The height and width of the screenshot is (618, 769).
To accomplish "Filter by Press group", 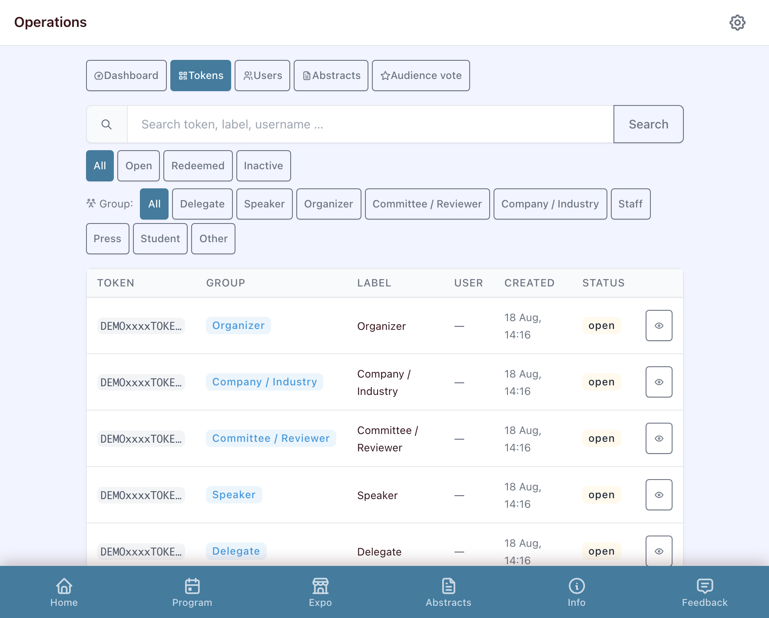I will (x=108, y=239).
